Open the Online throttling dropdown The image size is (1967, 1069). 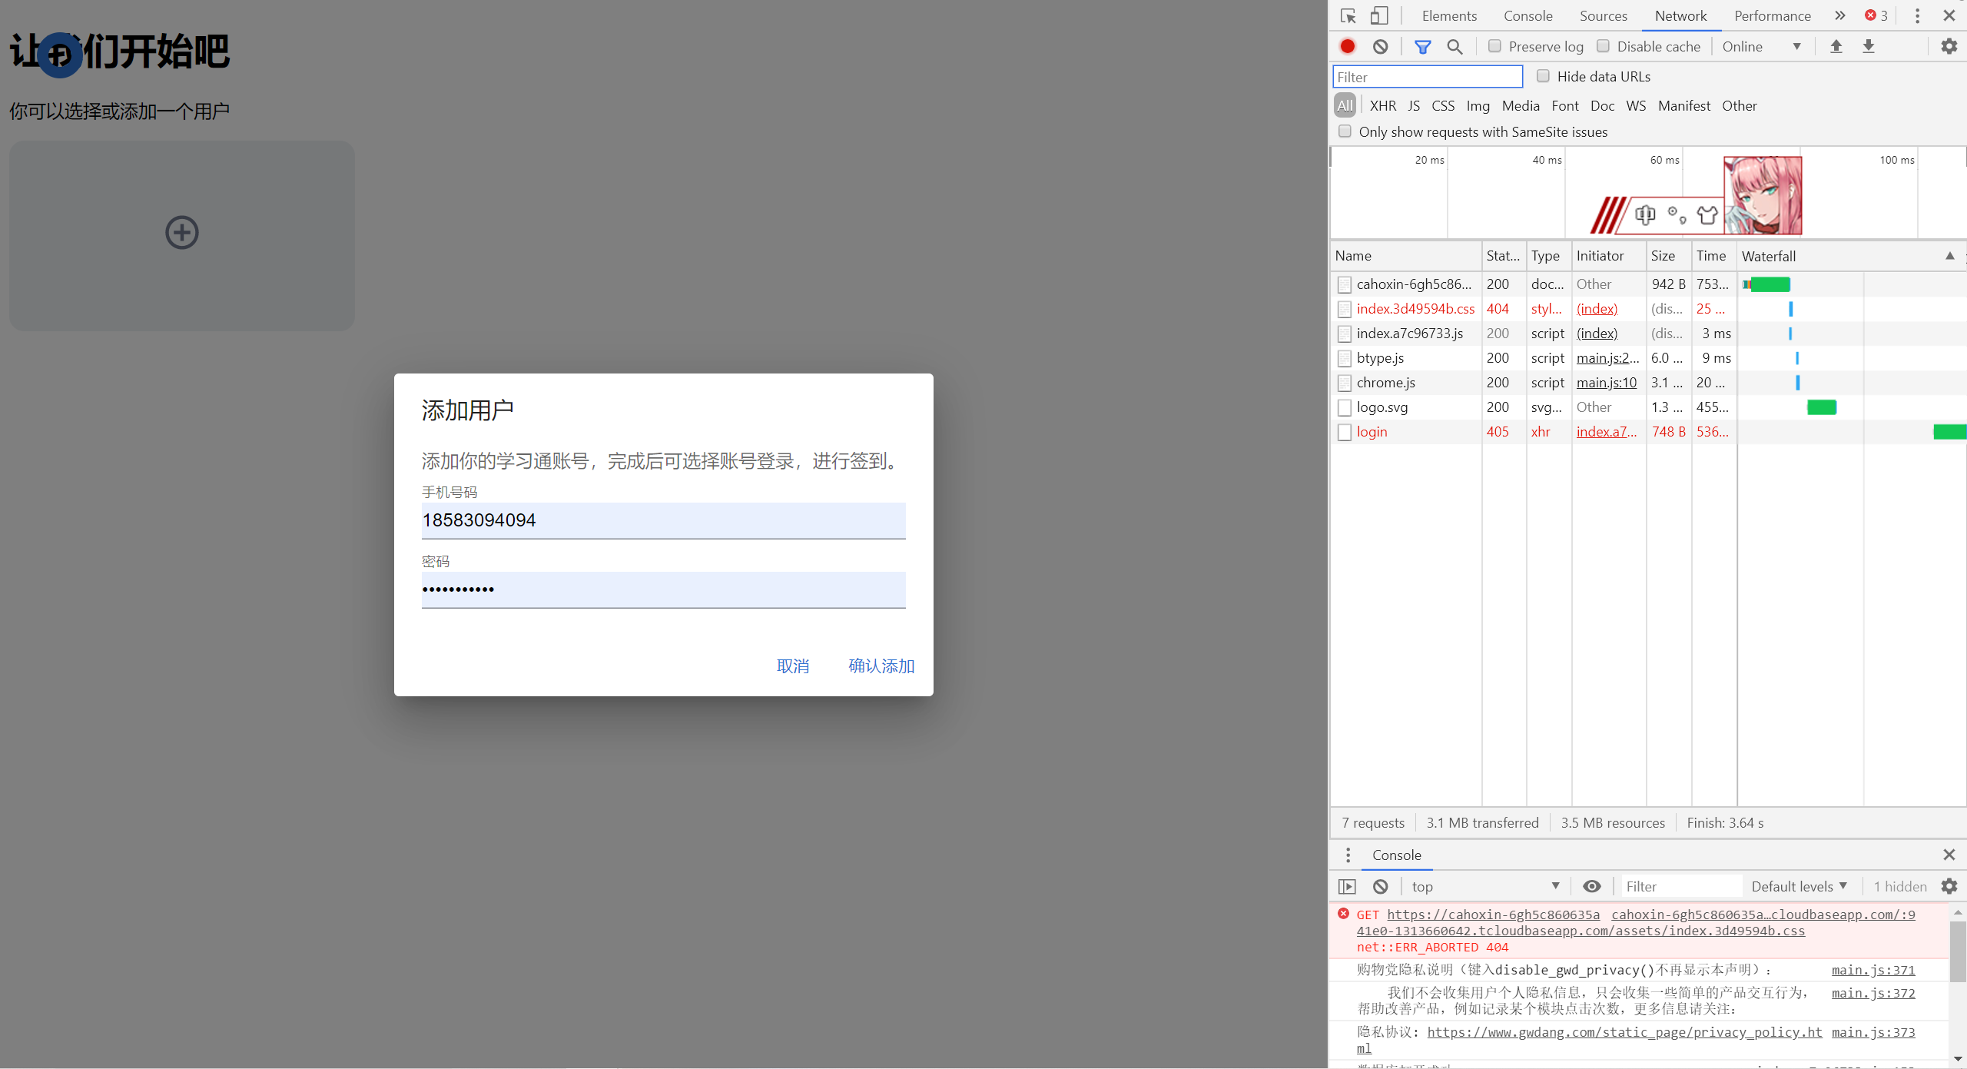coord(1761,46)
